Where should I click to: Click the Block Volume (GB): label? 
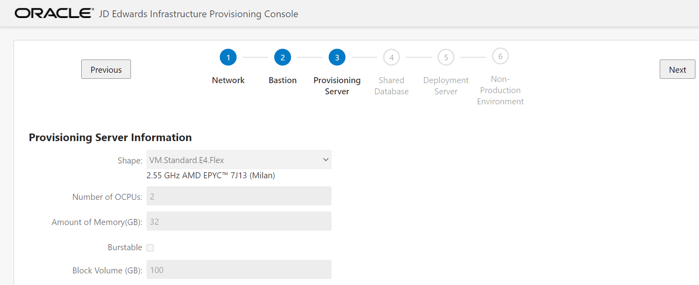107,271
